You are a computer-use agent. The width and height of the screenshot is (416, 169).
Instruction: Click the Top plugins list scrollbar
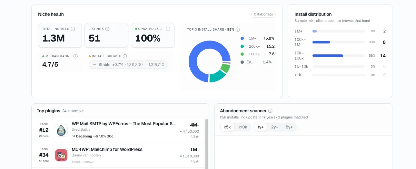pos(207,144)
